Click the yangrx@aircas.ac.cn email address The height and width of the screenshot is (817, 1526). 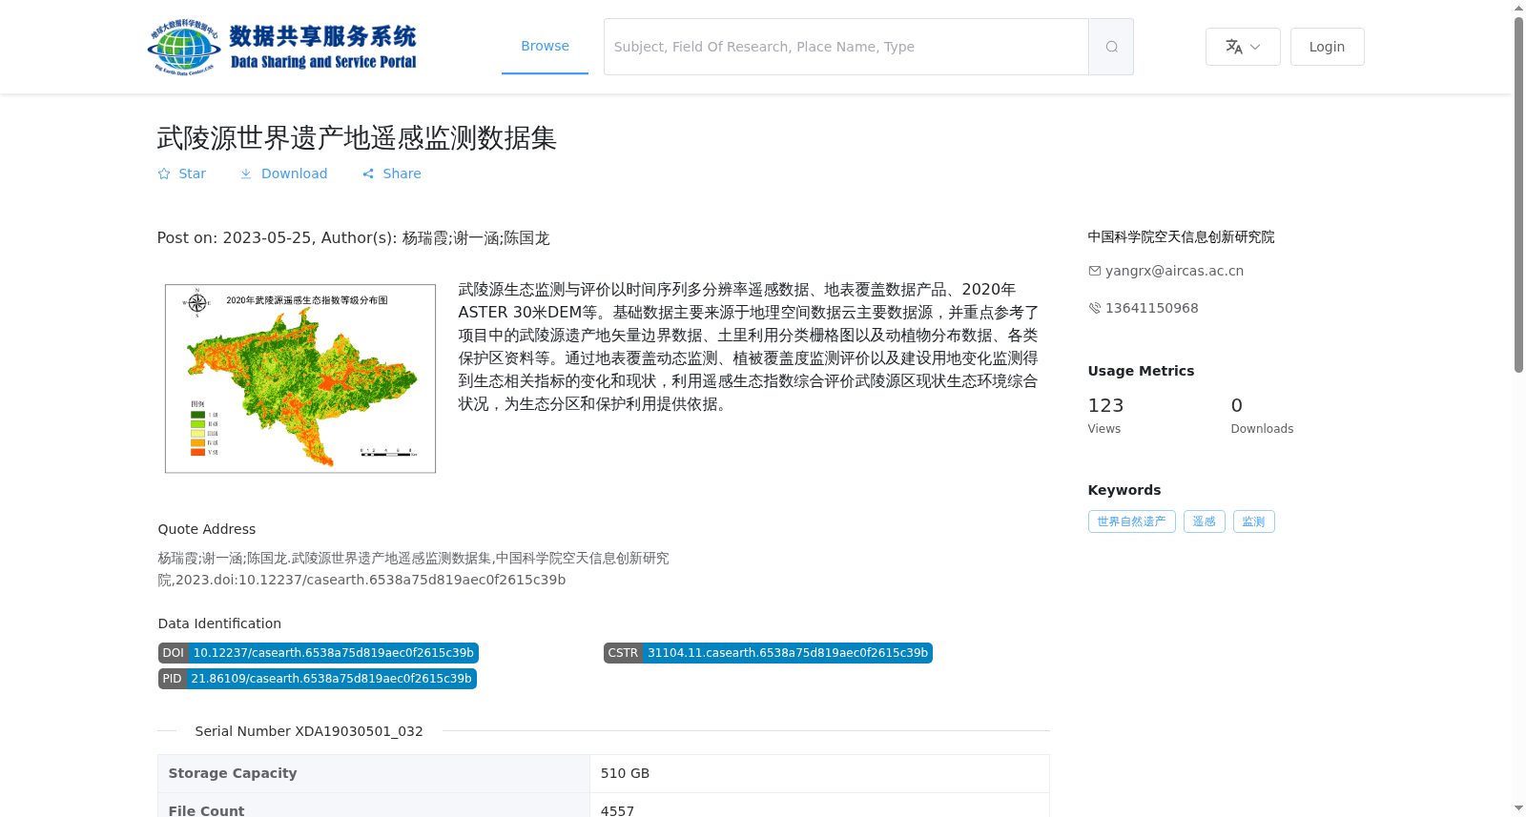[x=1174, y=271]
